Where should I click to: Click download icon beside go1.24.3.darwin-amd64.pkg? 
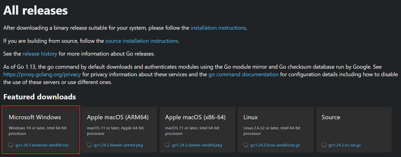pos(167,145)
